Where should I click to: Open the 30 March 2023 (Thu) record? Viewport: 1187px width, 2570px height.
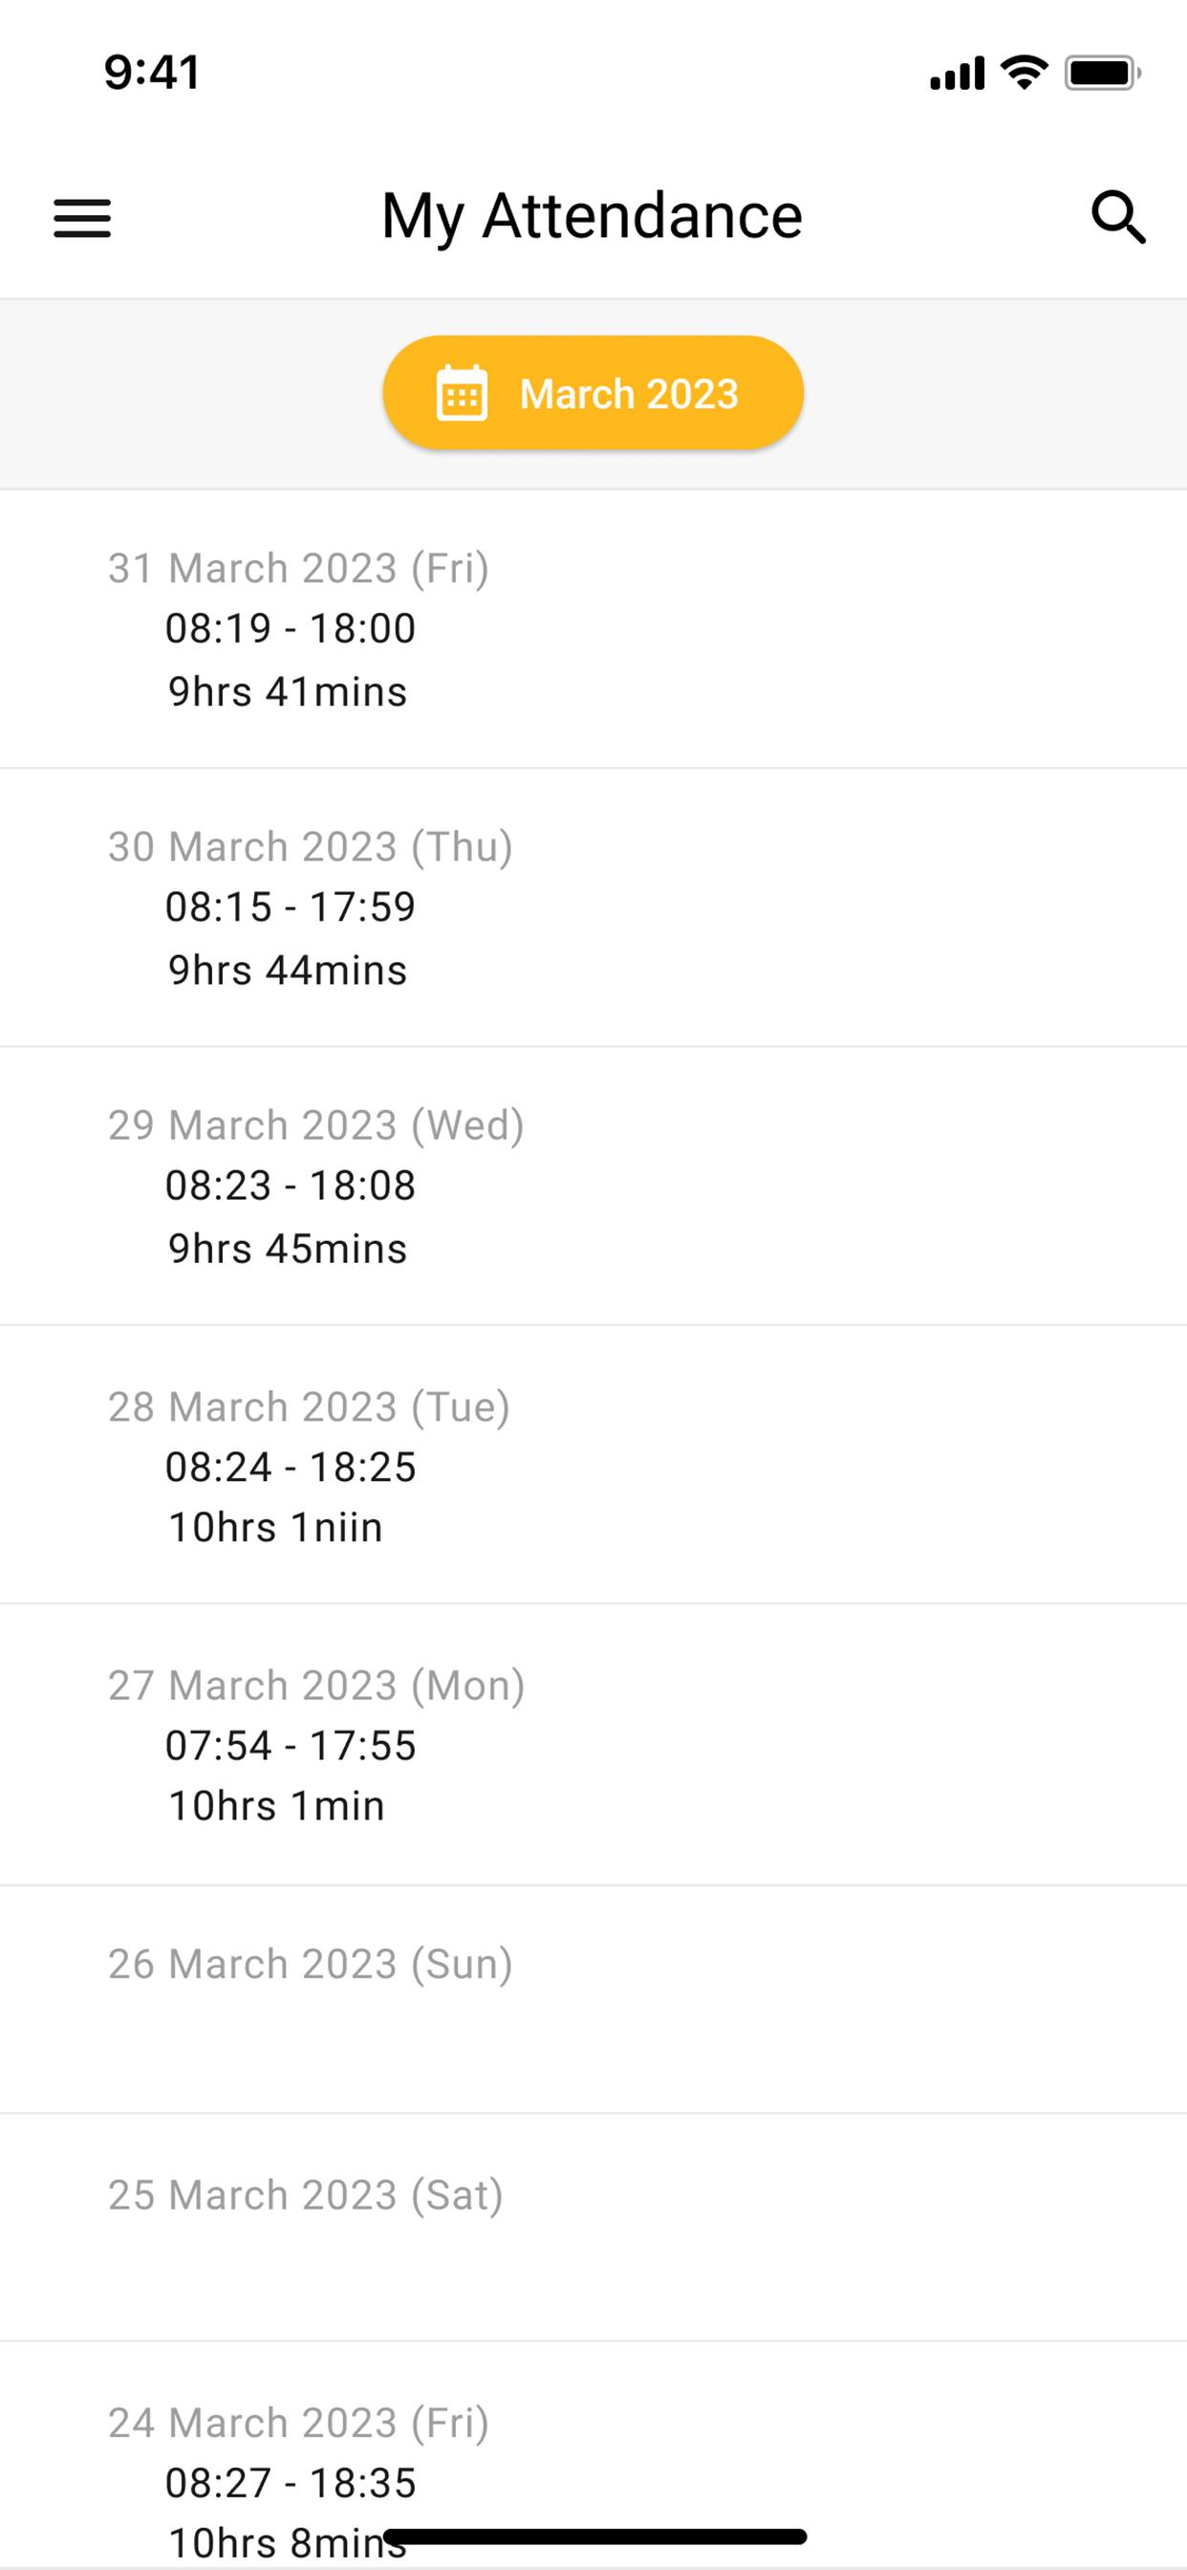[x=593, y=907]
